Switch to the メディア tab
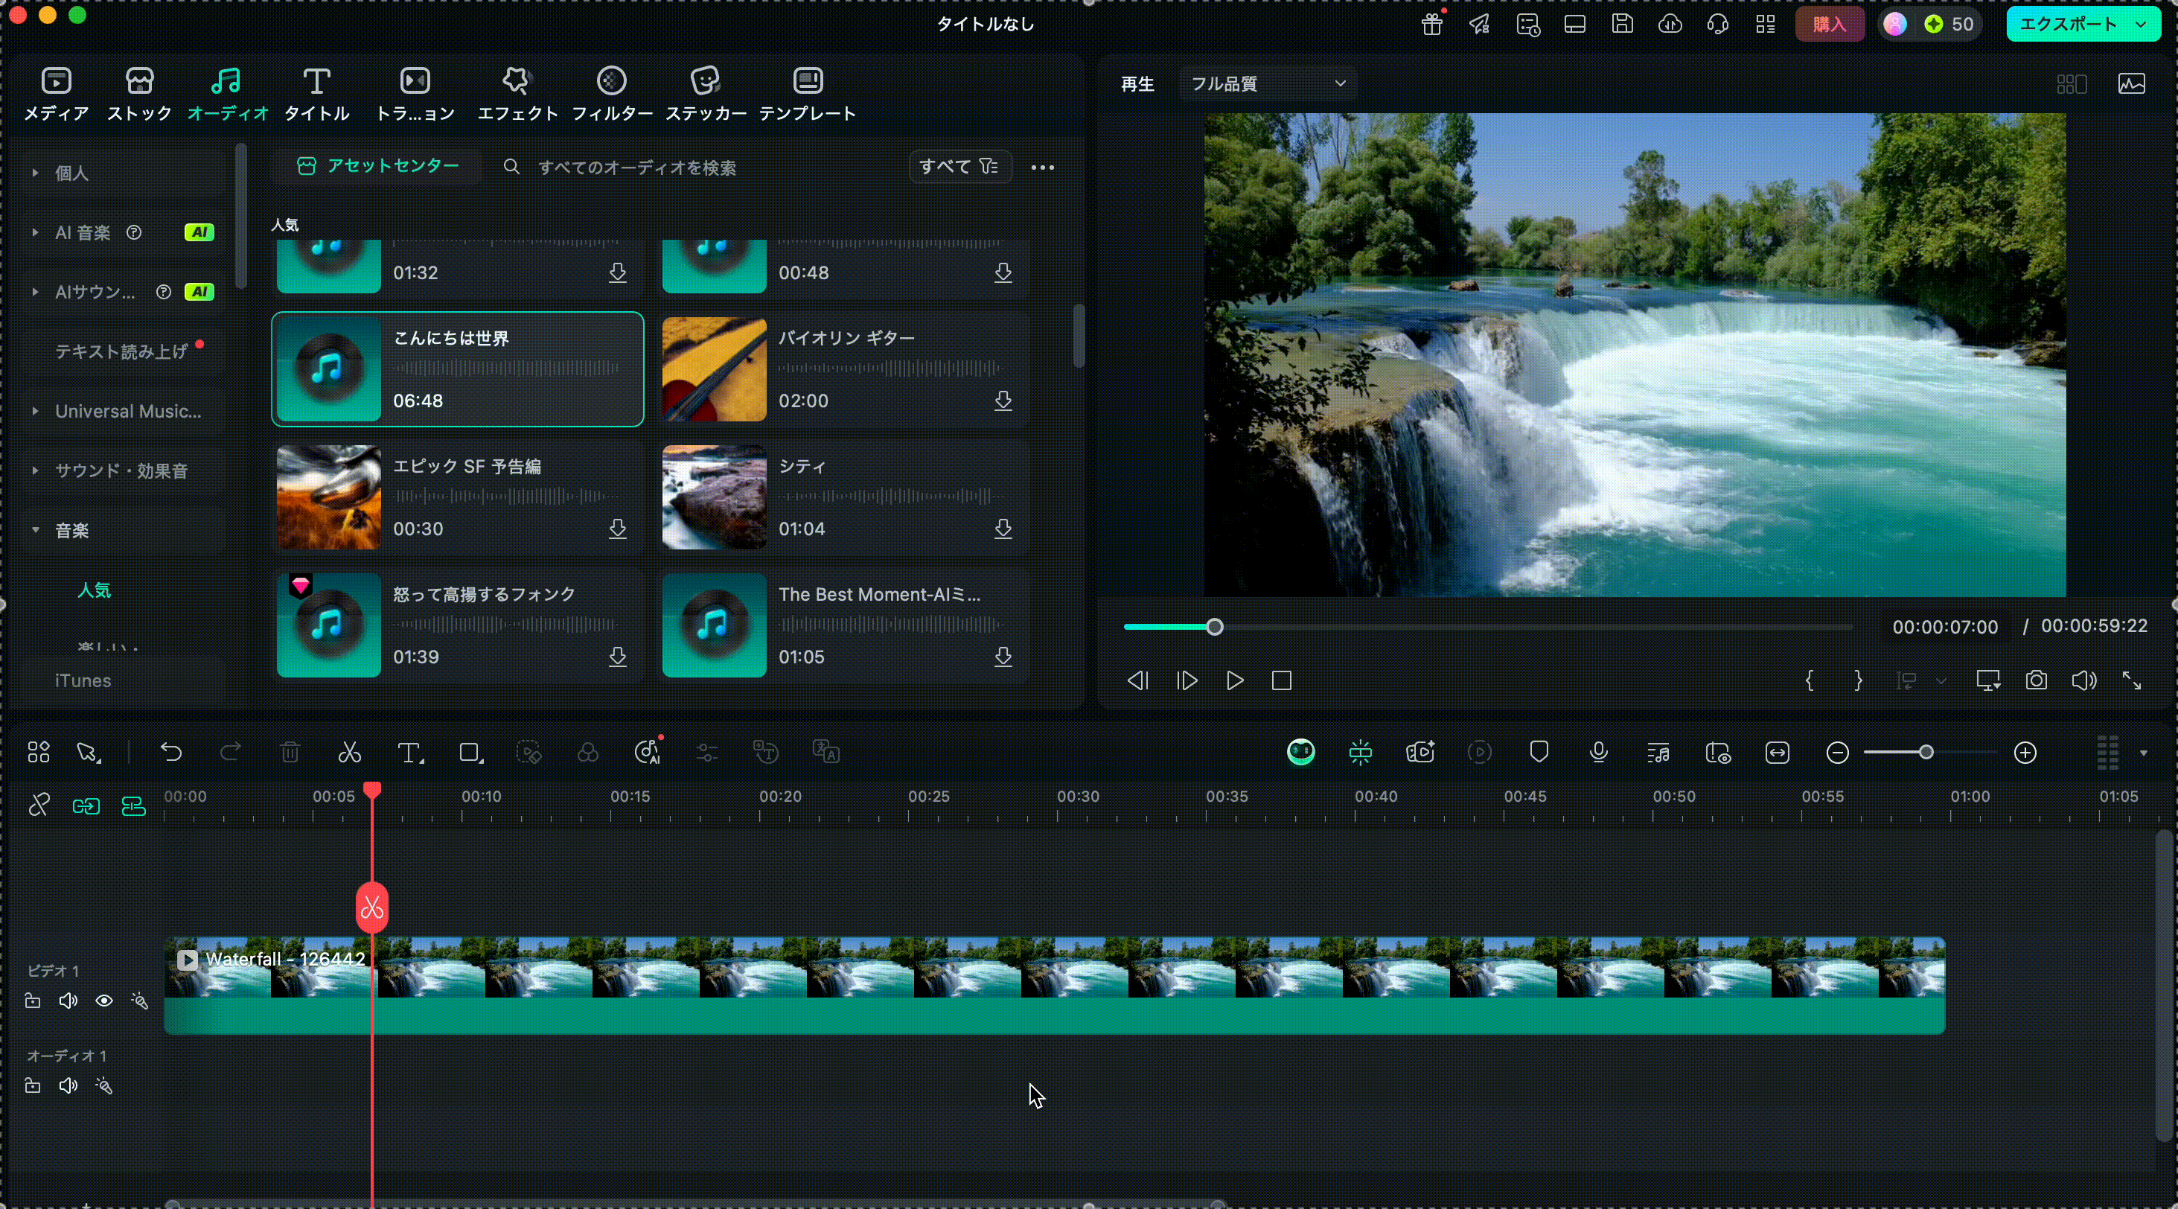This screenshot has width=2178, height=1209. (x=56, y=93)
